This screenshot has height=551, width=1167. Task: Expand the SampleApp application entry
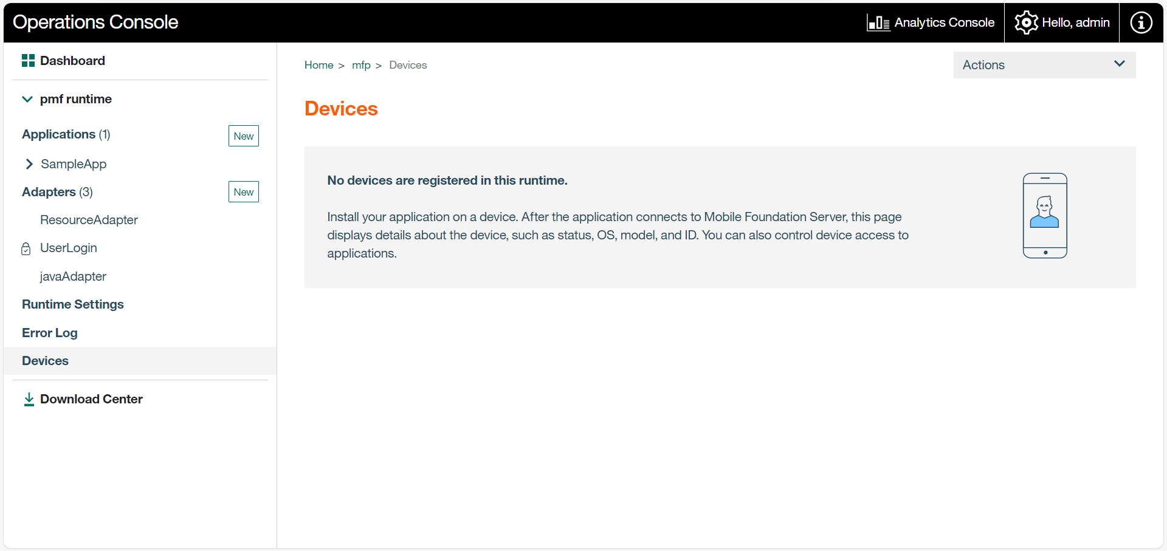pos(29,163)
